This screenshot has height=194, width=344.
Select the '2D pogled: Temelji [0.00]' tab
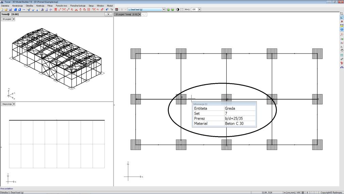pyautogui.click(x=127, y=14)
